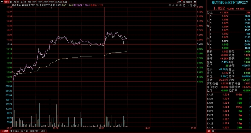Click the printer icon in chart toolbar
This screenshot has width=251, height=133.
(x=180, y=5)
